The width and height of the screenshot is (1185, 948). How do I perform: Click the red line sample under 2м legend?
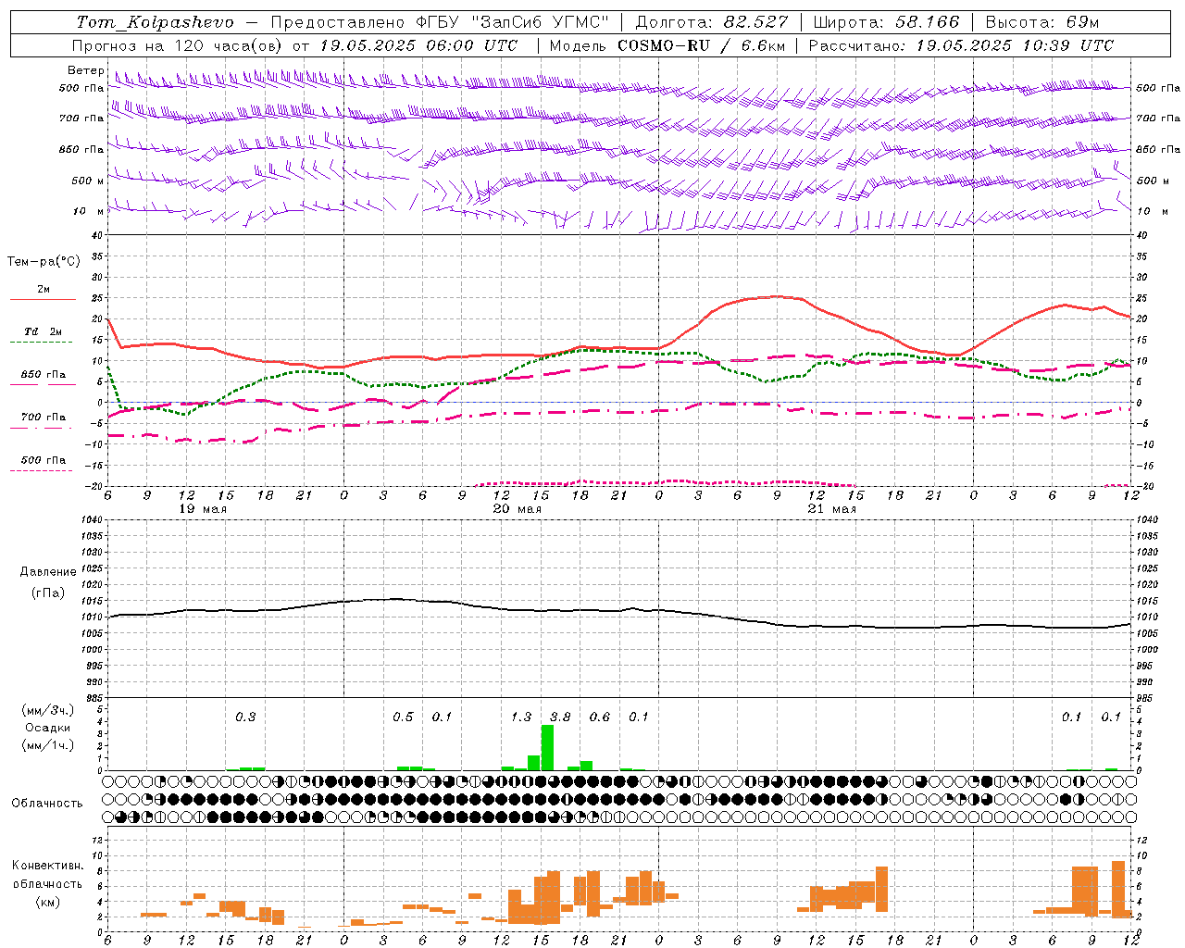44,300
